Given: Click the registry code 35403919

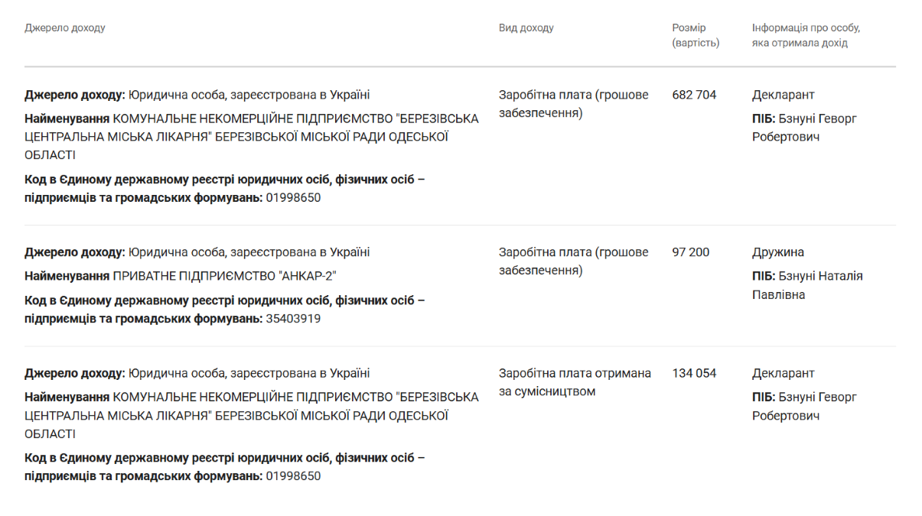Looking at the screenshot, I should (293, 319).
